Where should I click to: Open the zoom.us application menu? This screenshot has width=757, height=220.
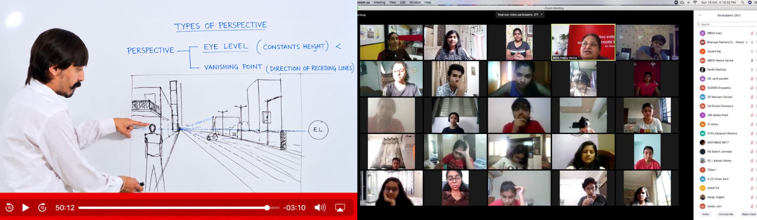(364, 2)
